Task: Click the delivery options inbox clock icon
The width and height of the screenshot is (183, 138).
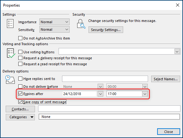Action: (10, 80)
